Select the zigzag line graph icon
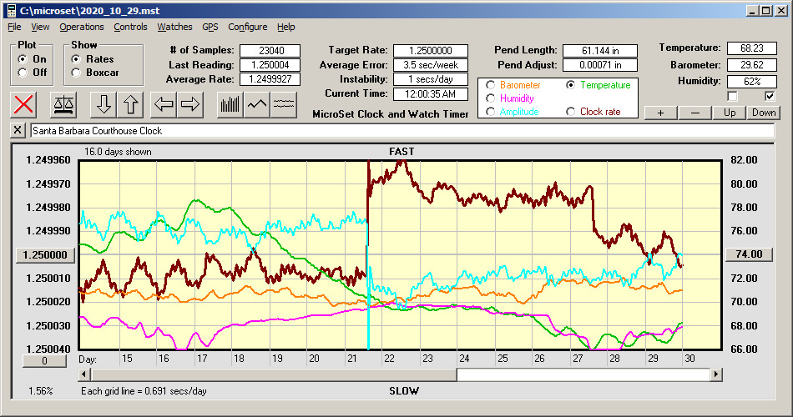The width and height of the screenshot is (793, 417). (257, 104)
